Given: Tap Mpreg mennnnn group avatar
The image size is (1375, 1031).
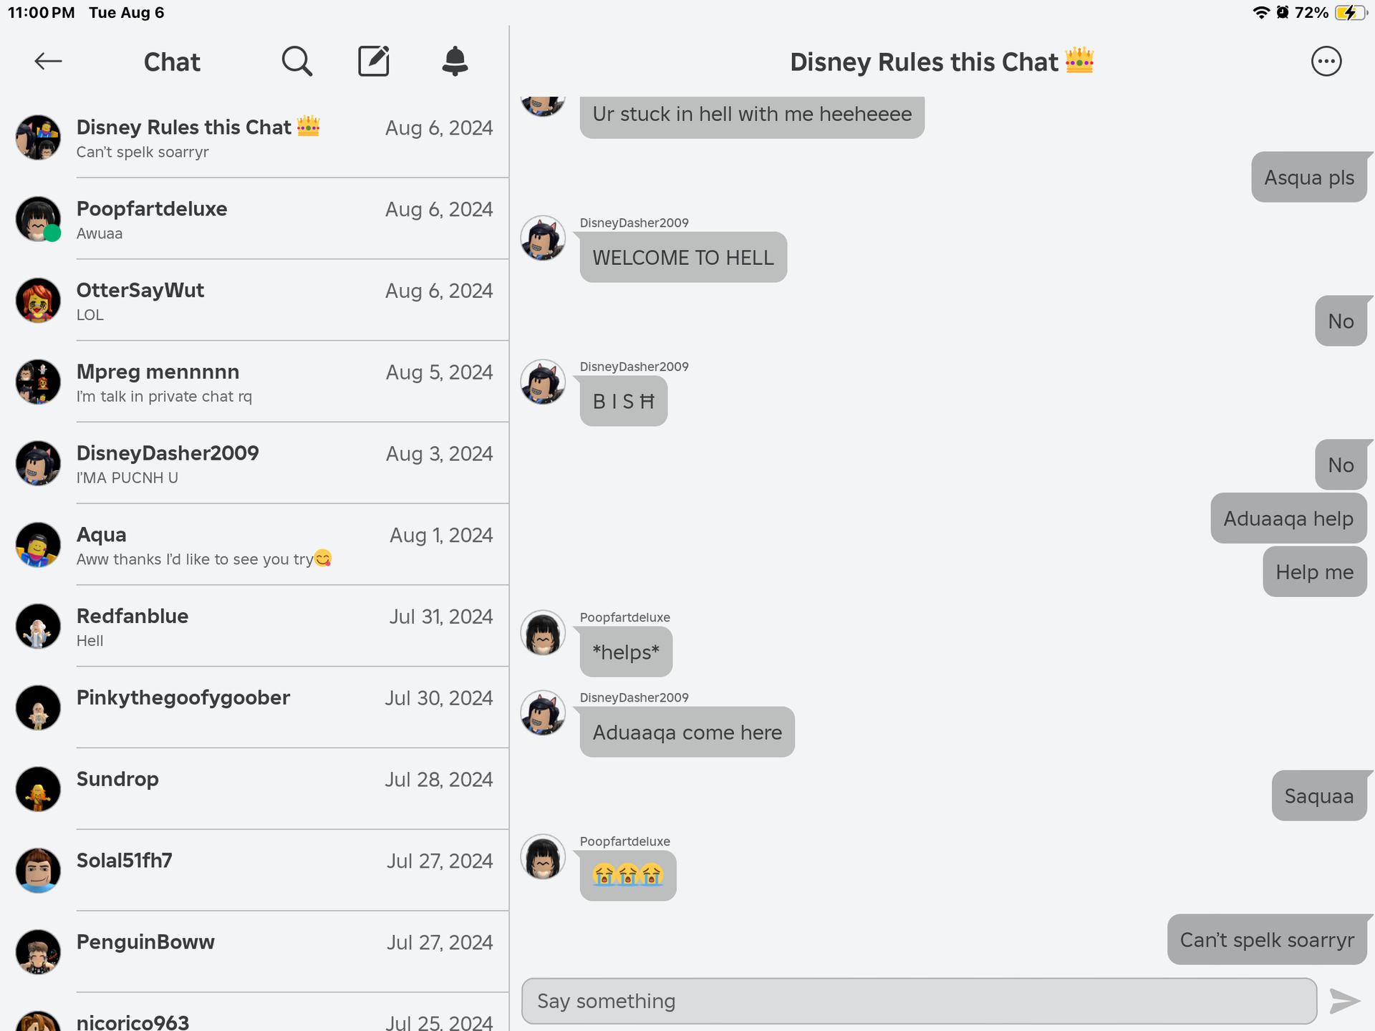Looking at the screenshot, I should tap(38, 382).
